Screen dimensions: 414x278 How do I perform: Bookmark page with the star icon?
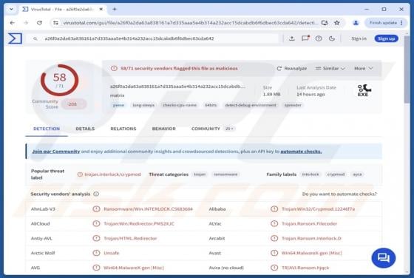point(337,23)
